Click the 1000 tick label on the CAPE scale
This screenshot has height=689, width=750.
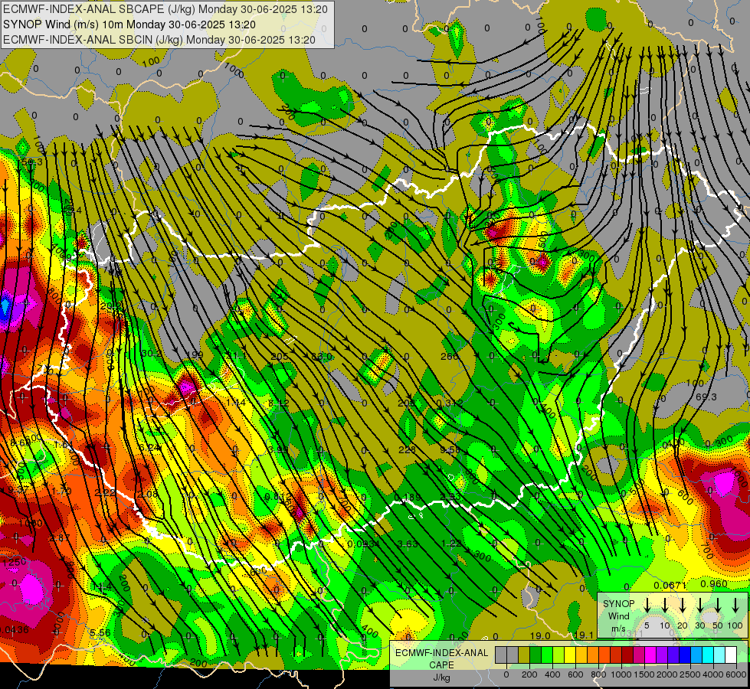pos(621,674)
